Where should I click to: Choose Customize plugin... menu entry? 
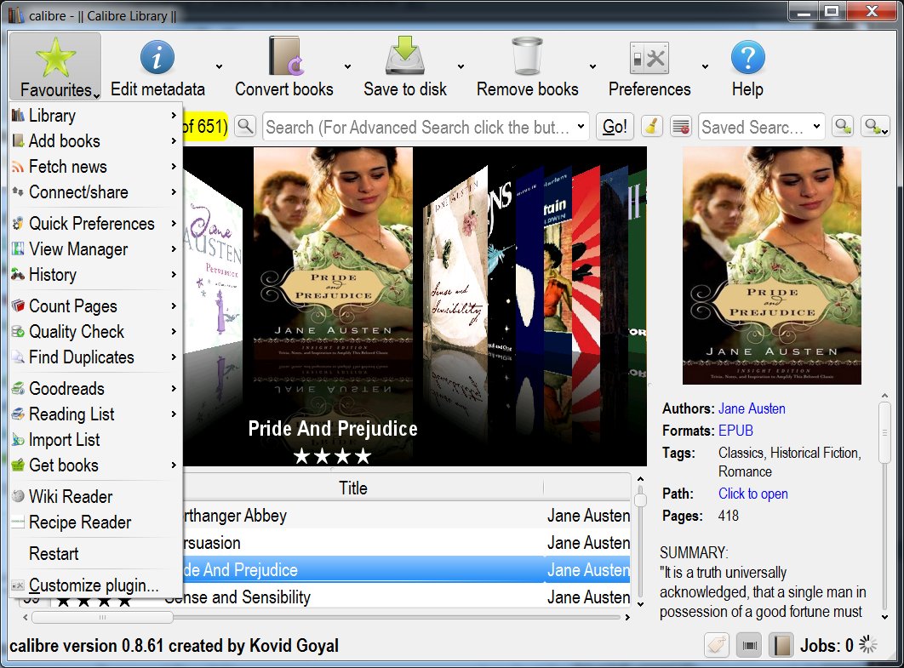[95, 585]
